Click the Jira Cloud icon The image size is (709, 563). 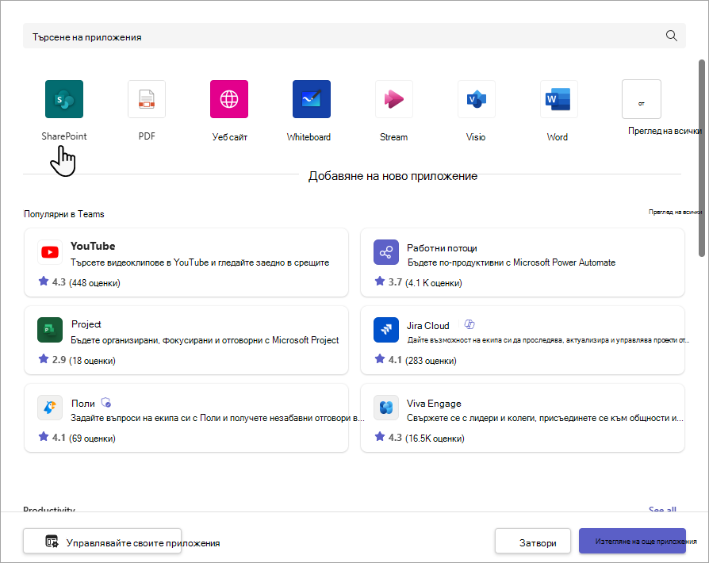click(x=386, y=330)
